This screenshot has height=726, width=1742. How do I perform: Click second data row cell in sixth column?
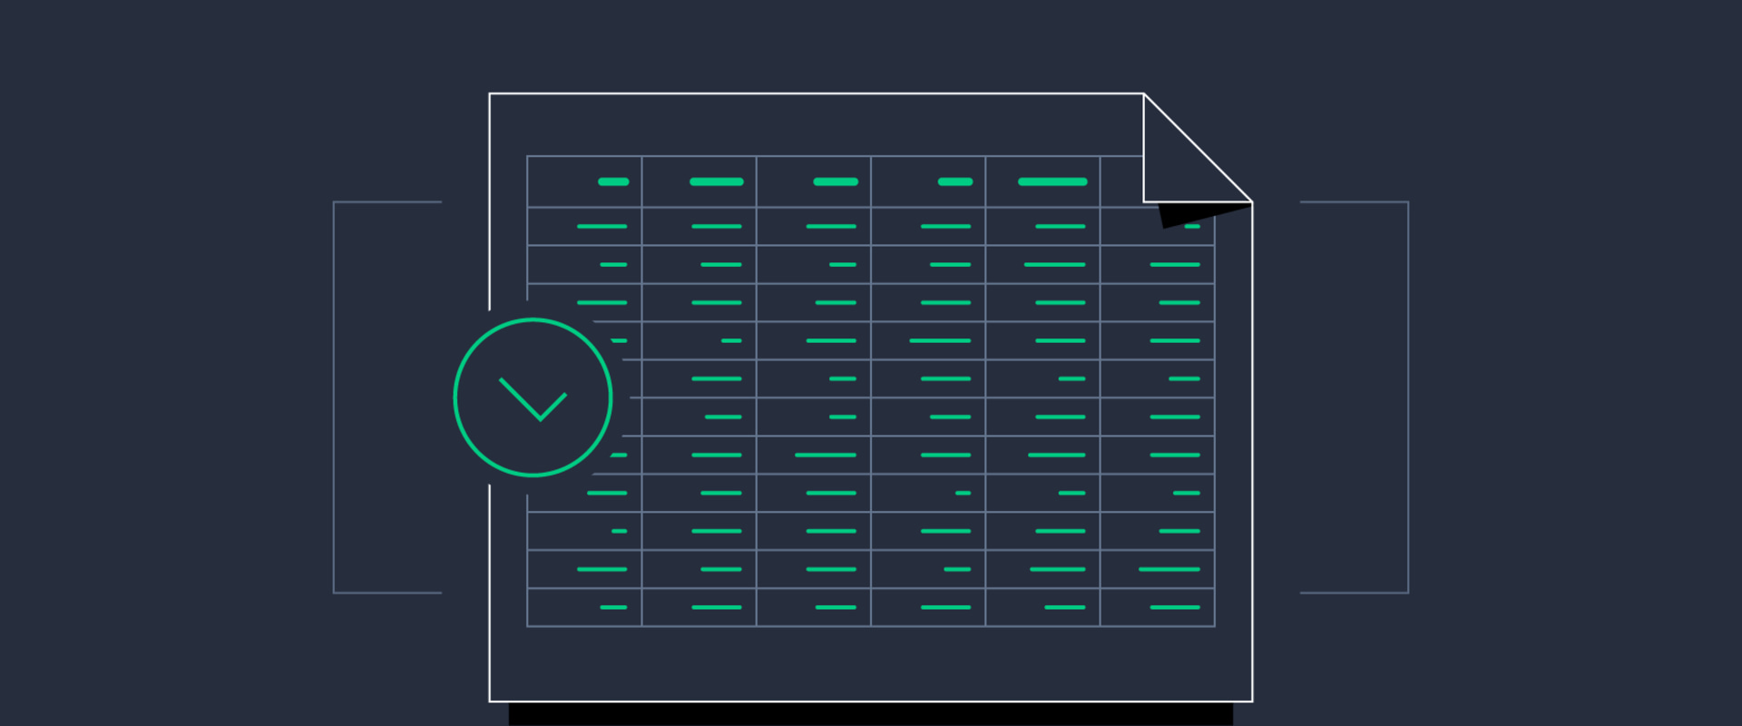[1158, 264]
